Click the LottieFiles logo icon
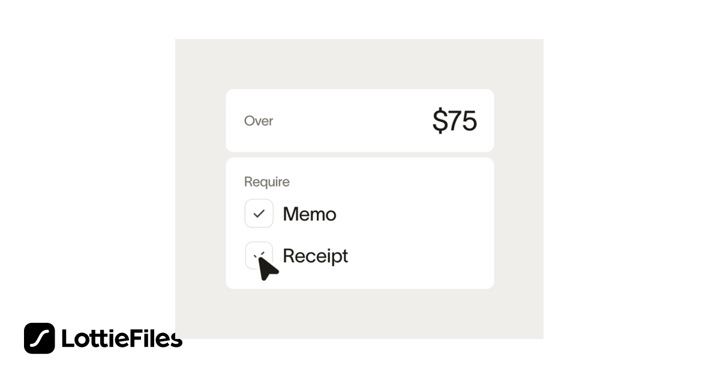 click(x=39, y=338)
